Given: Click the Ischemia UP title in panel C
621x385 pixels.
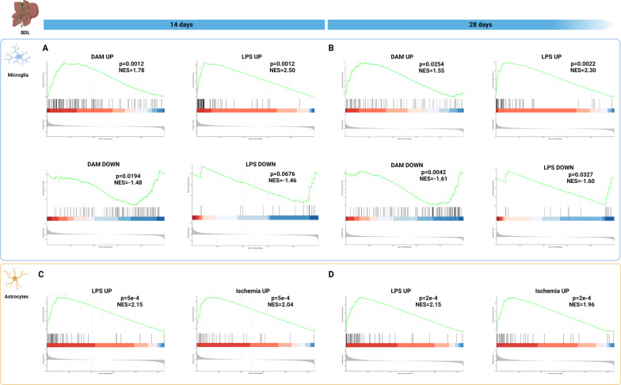Looking at the screenshot, I should [253, 291].
